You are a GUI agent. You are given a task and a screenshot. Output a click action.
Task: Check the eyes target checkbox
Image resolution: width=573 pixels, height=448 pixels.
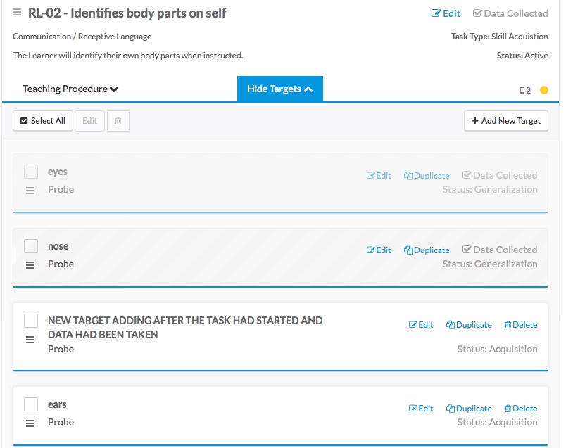coord(31,172)
